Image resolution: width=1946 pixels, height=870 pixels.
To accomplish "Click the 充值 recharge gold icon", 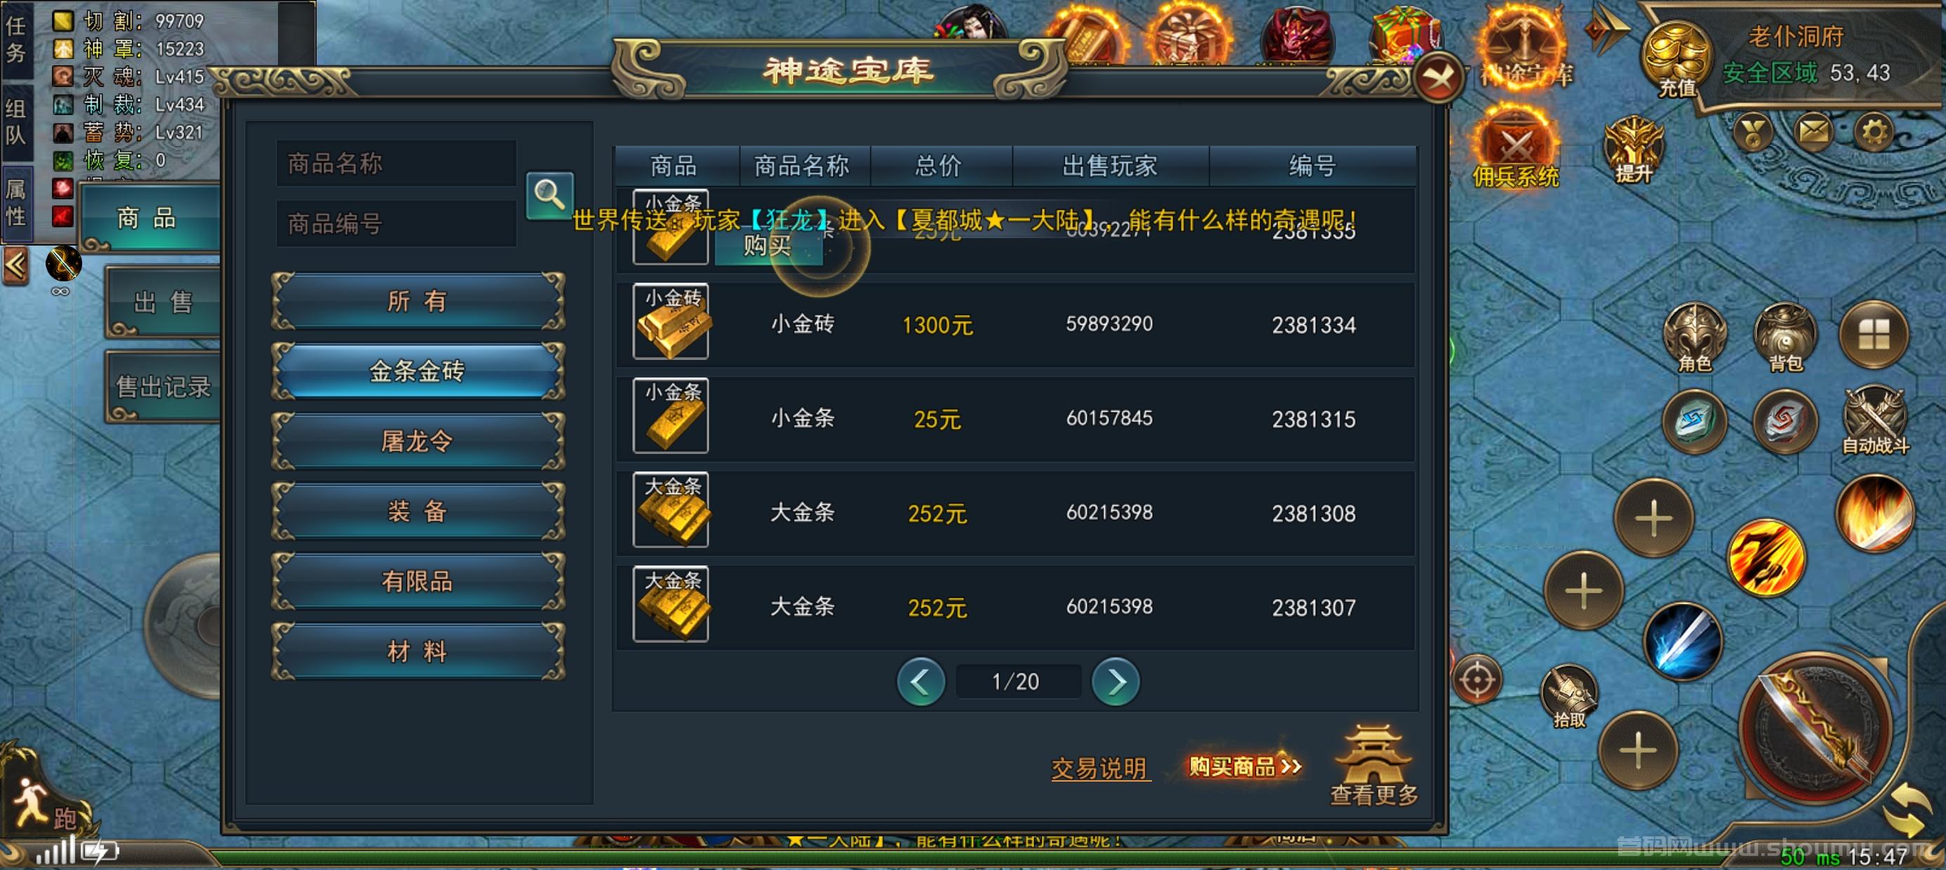I will click(1676, 60).
